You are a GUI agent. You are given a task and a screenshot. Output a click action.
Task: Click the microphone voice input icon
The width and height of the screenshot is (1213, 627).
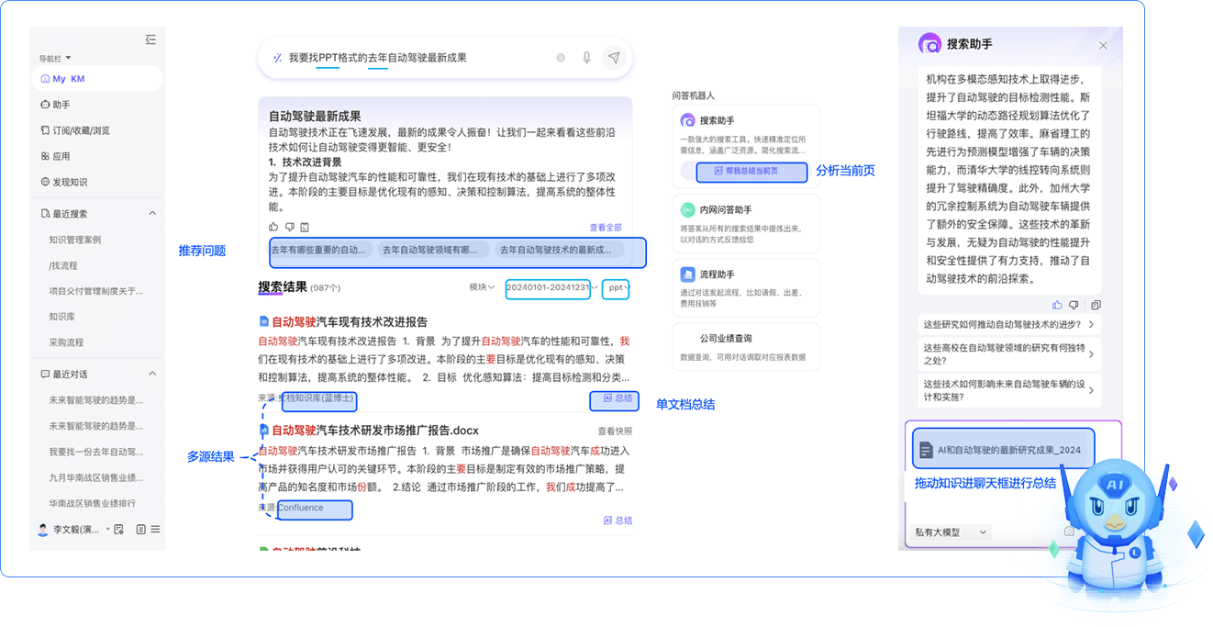[x=586, y=58]
